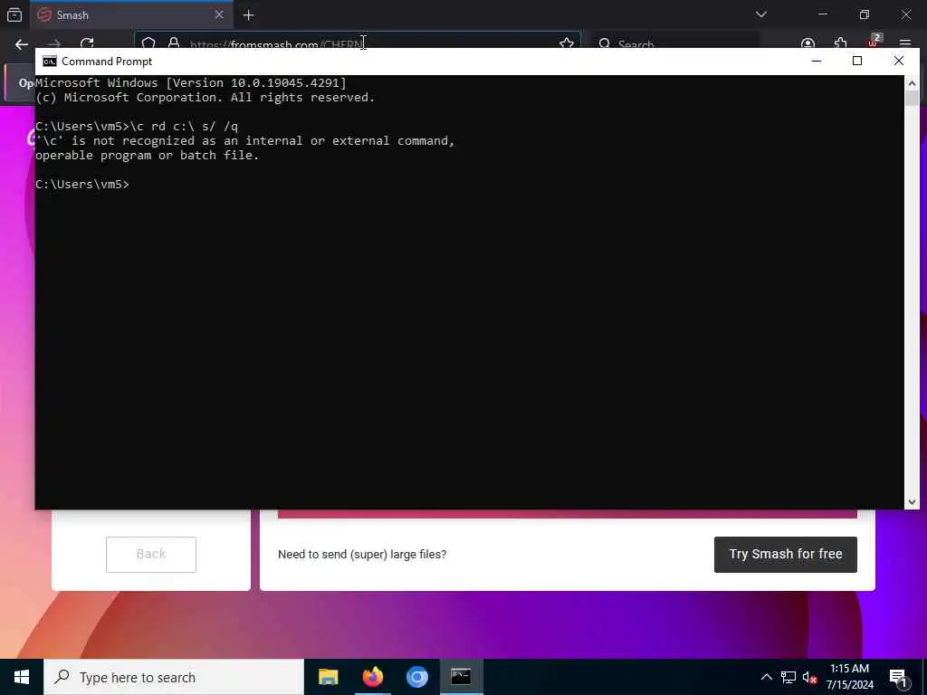Select the Command Prompt taskbar icon
927x695 pixels.
click(x=461, y=677)
